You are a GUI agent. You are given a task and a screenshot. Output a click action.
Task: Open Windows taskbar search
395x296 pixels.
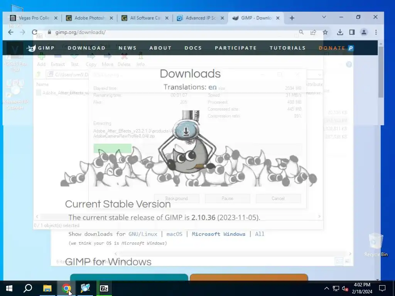pyautogui.click(x=28, y=288)
